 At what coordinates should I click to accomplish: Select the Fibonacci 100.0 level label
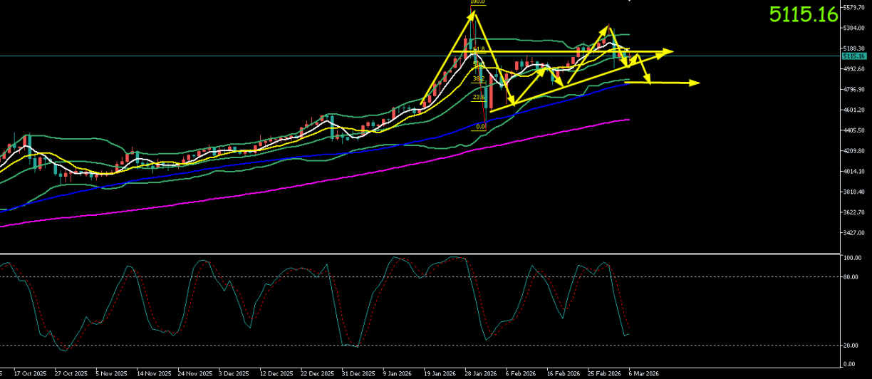click(477, 2)
